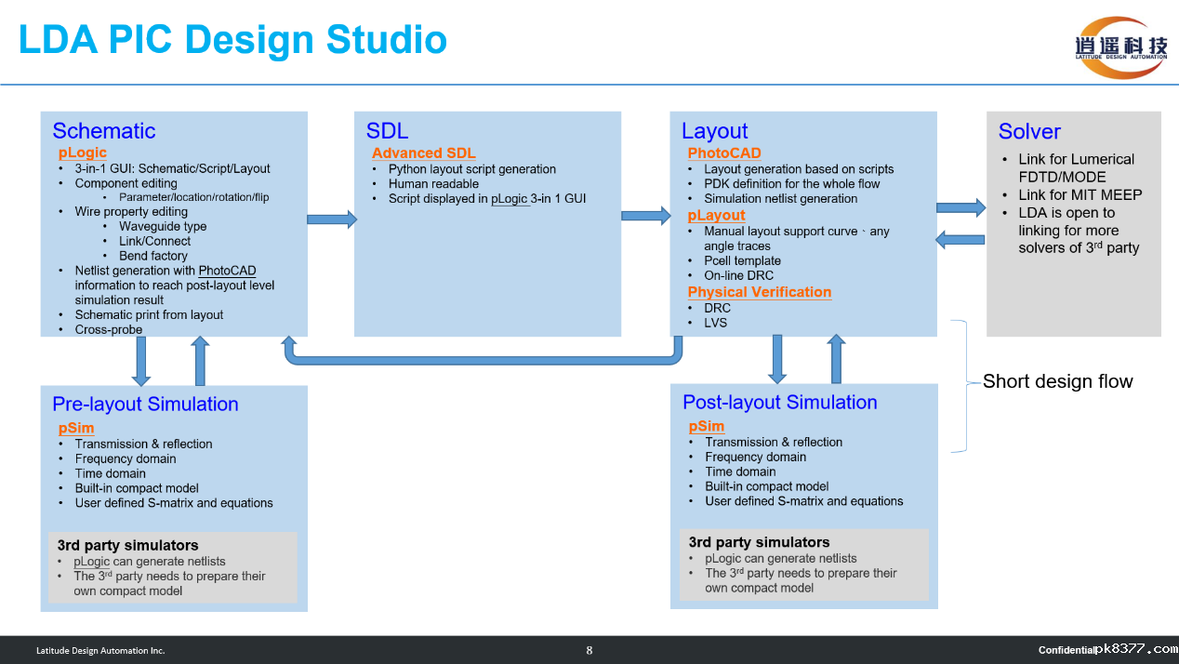Open the pLogic link under Schematic

pos(83,153)
